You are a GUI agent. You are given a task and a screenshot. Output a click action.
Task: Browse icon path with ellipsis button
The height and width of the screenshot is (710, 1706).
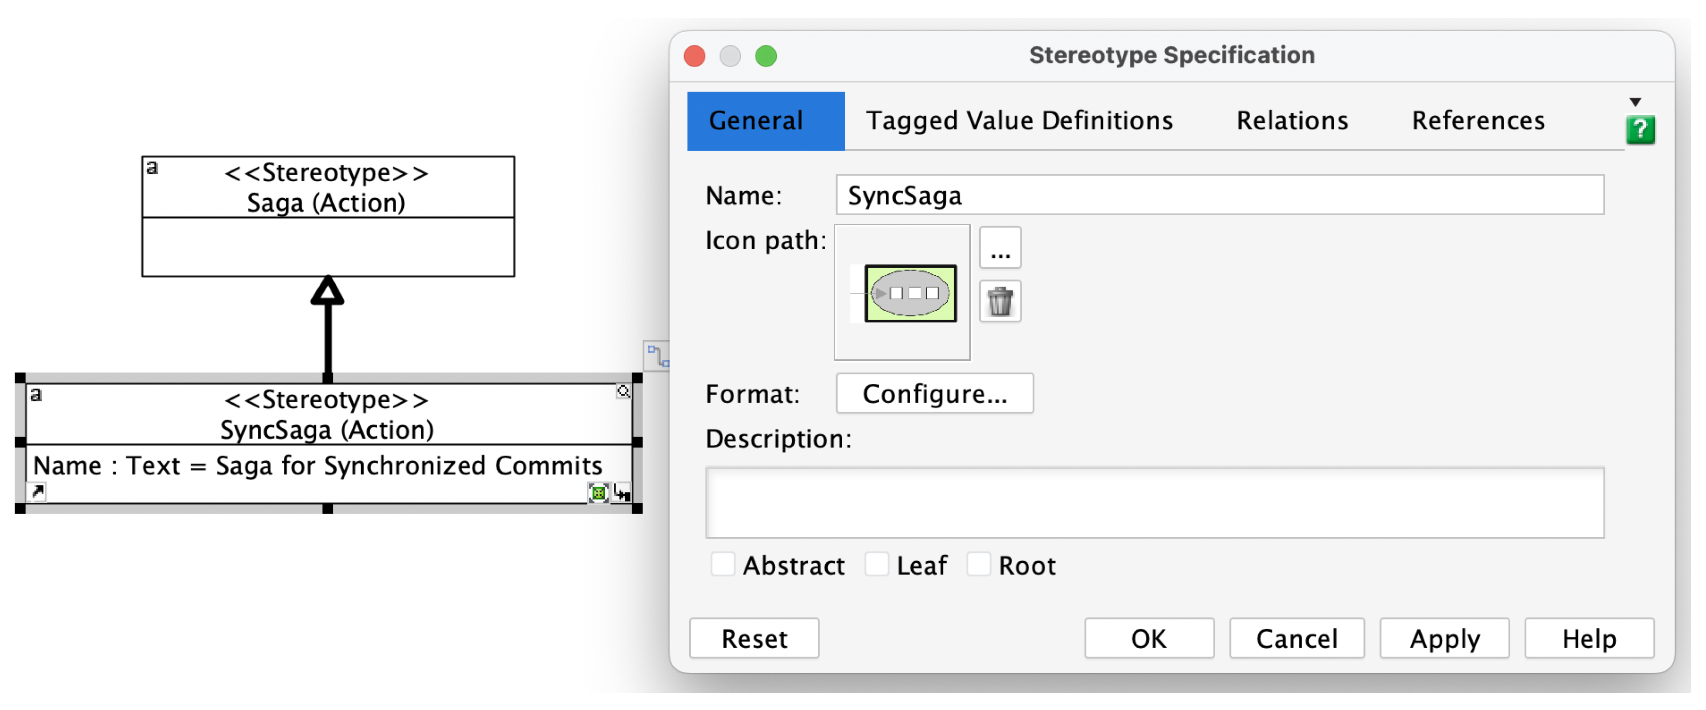pyautogui.click(x=1000, y=248)
